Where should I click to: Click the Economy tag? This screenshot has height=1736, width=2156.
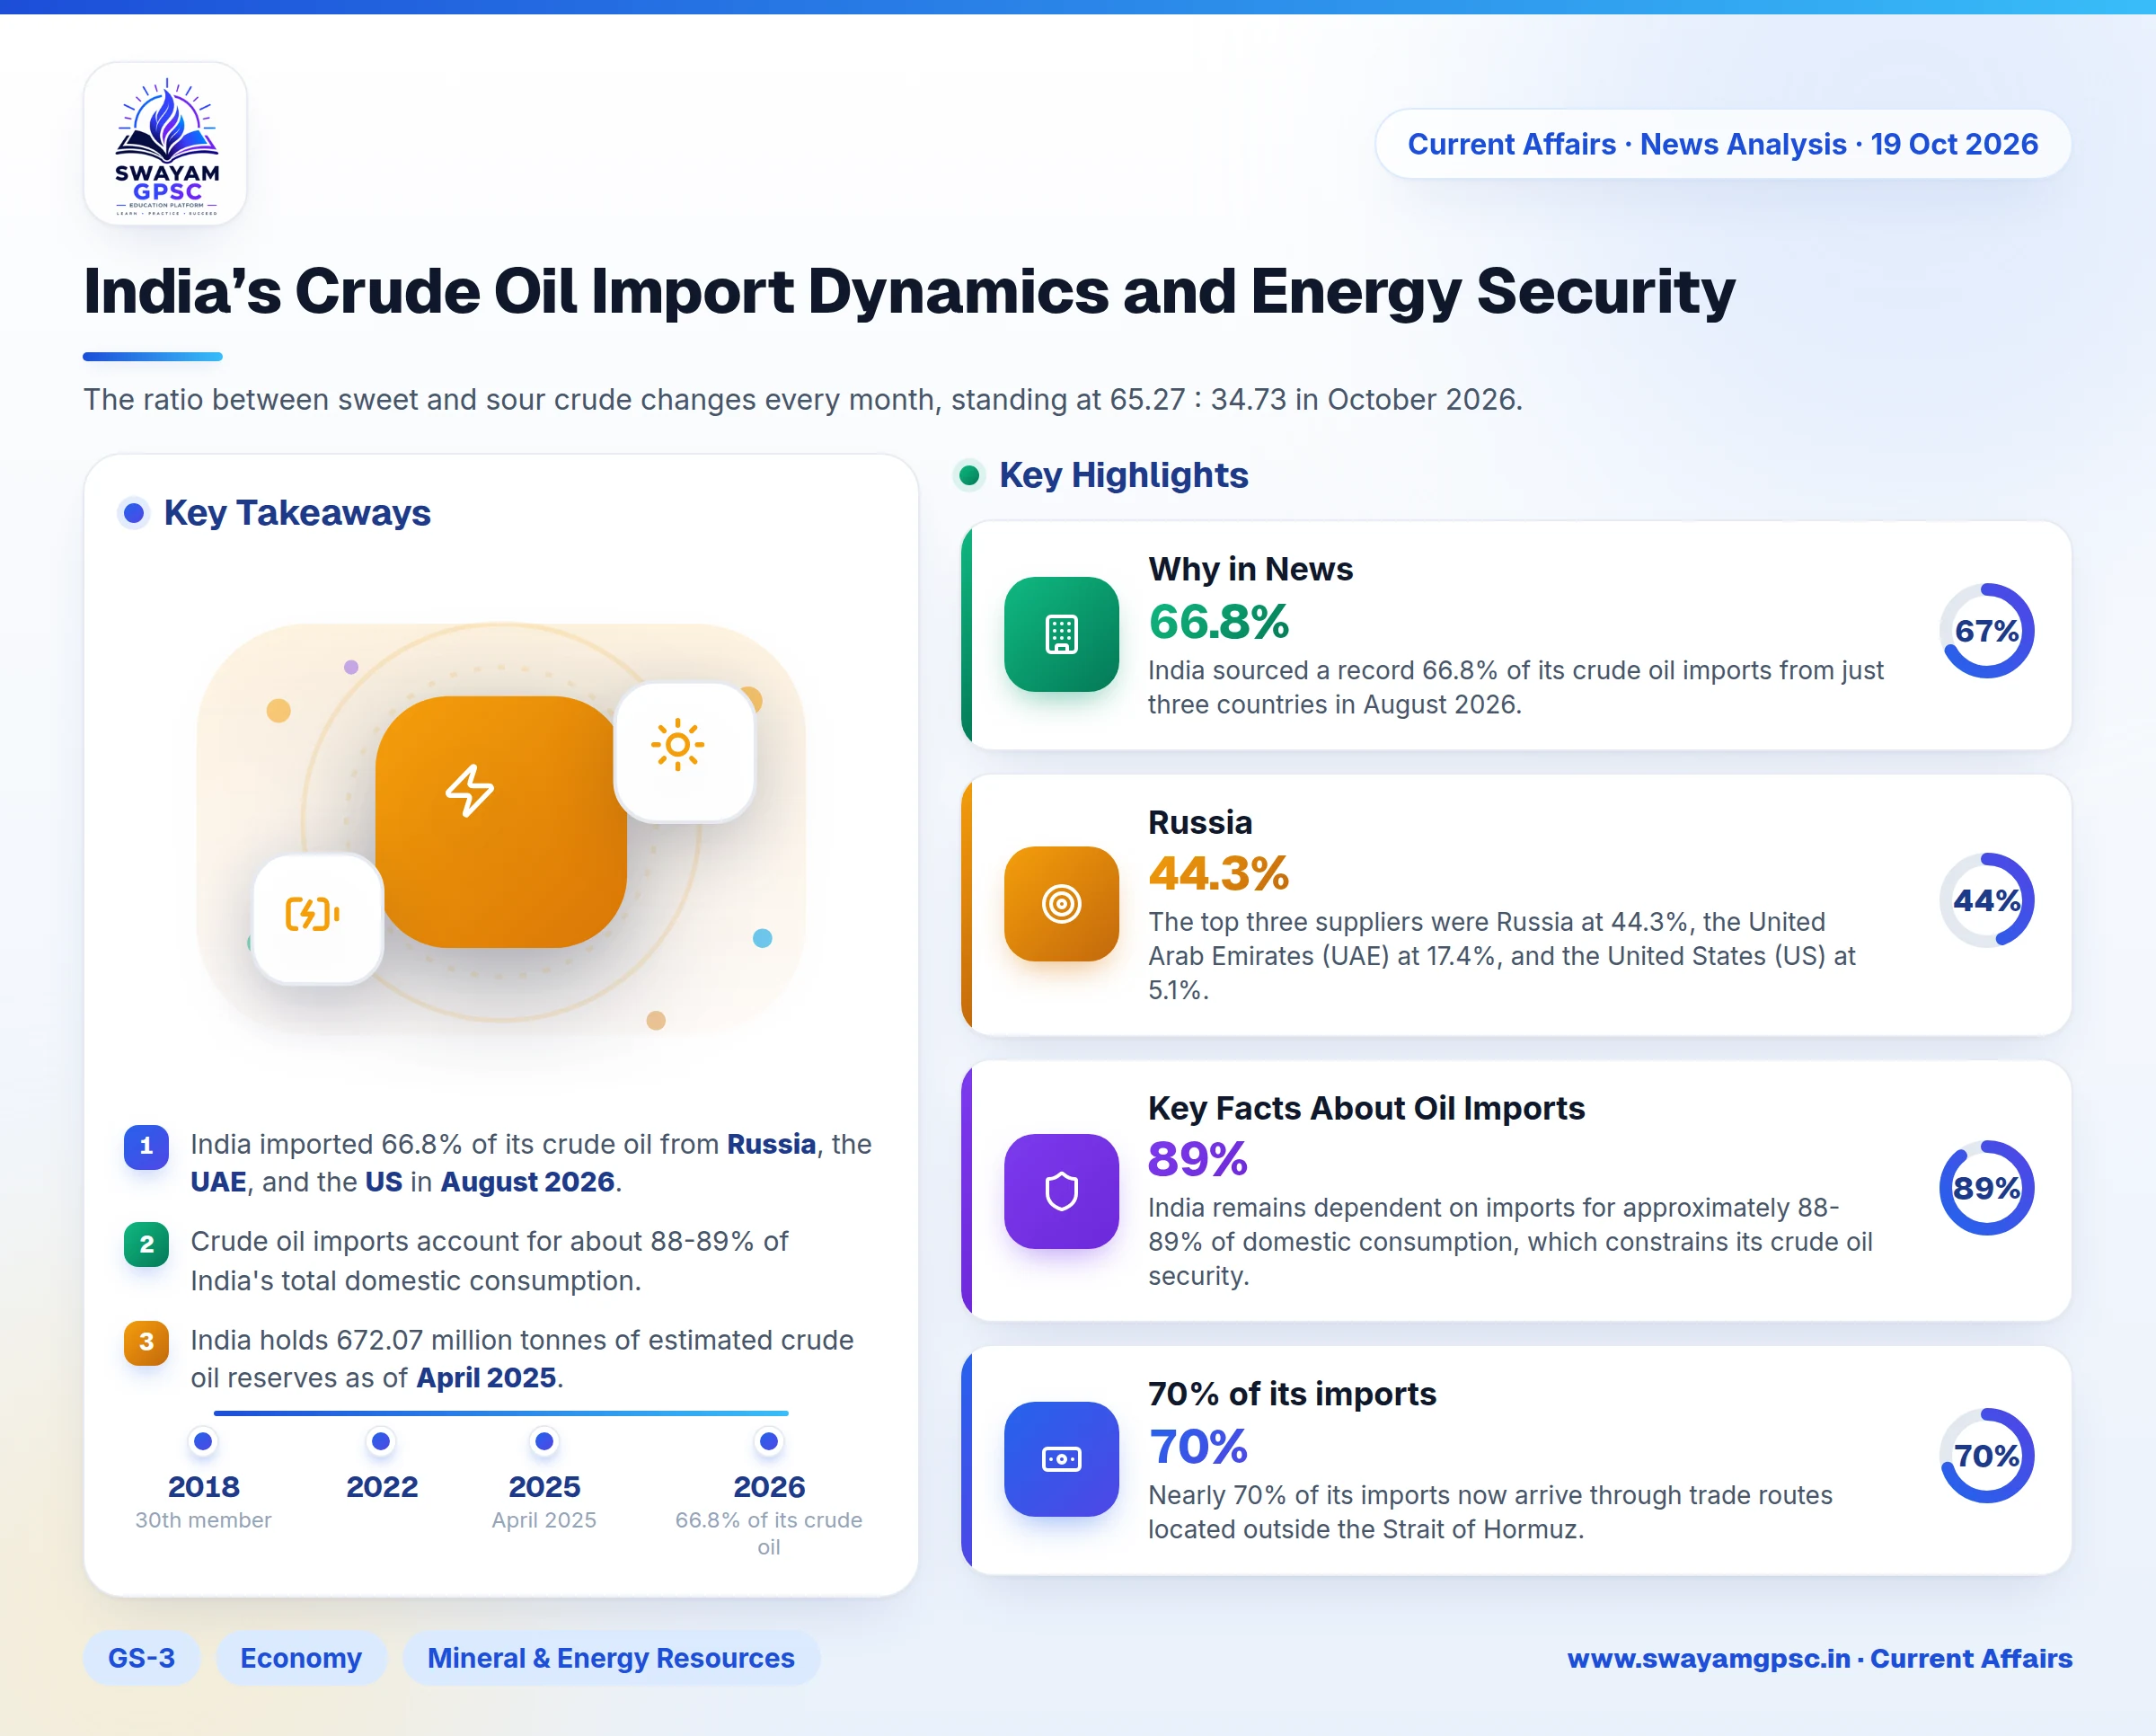(x=301, y=1658)
